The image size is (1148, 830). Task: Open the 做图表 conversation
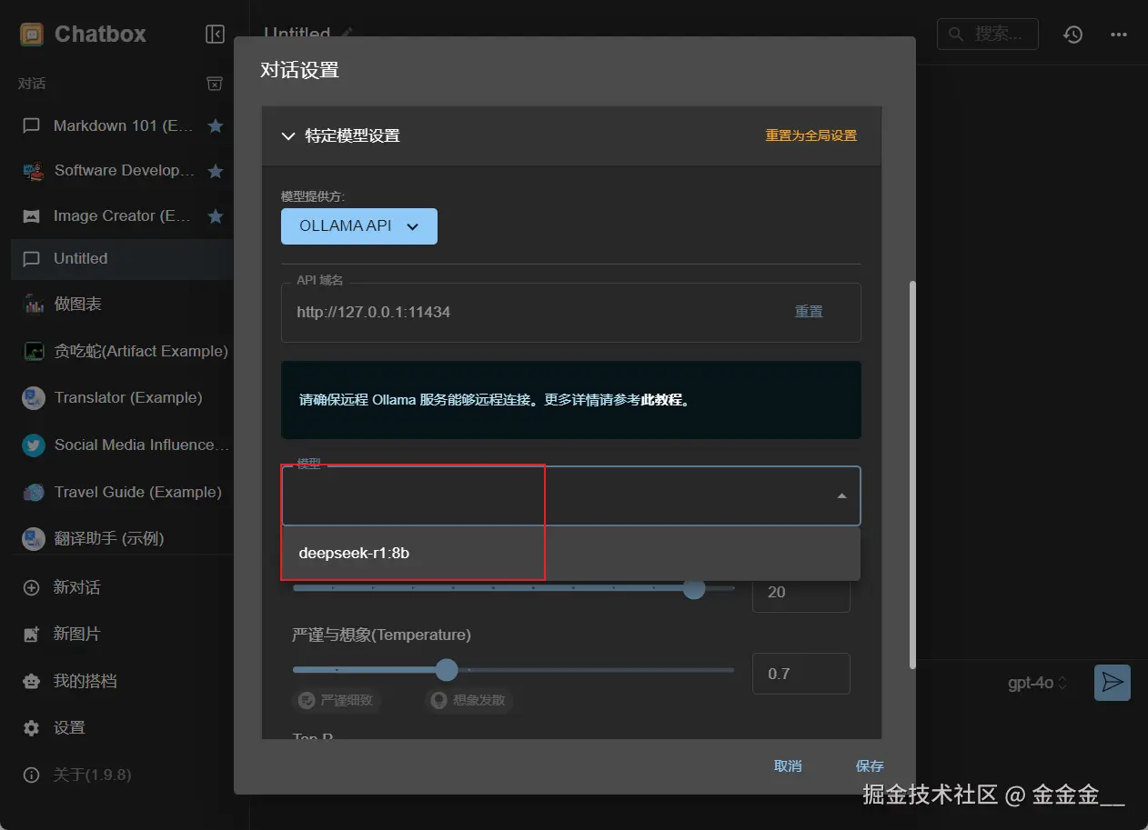[x=123, y=304]
